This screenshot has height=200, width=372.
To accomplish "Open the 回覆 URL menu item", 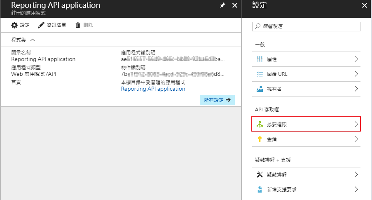I will click(306, 74).
